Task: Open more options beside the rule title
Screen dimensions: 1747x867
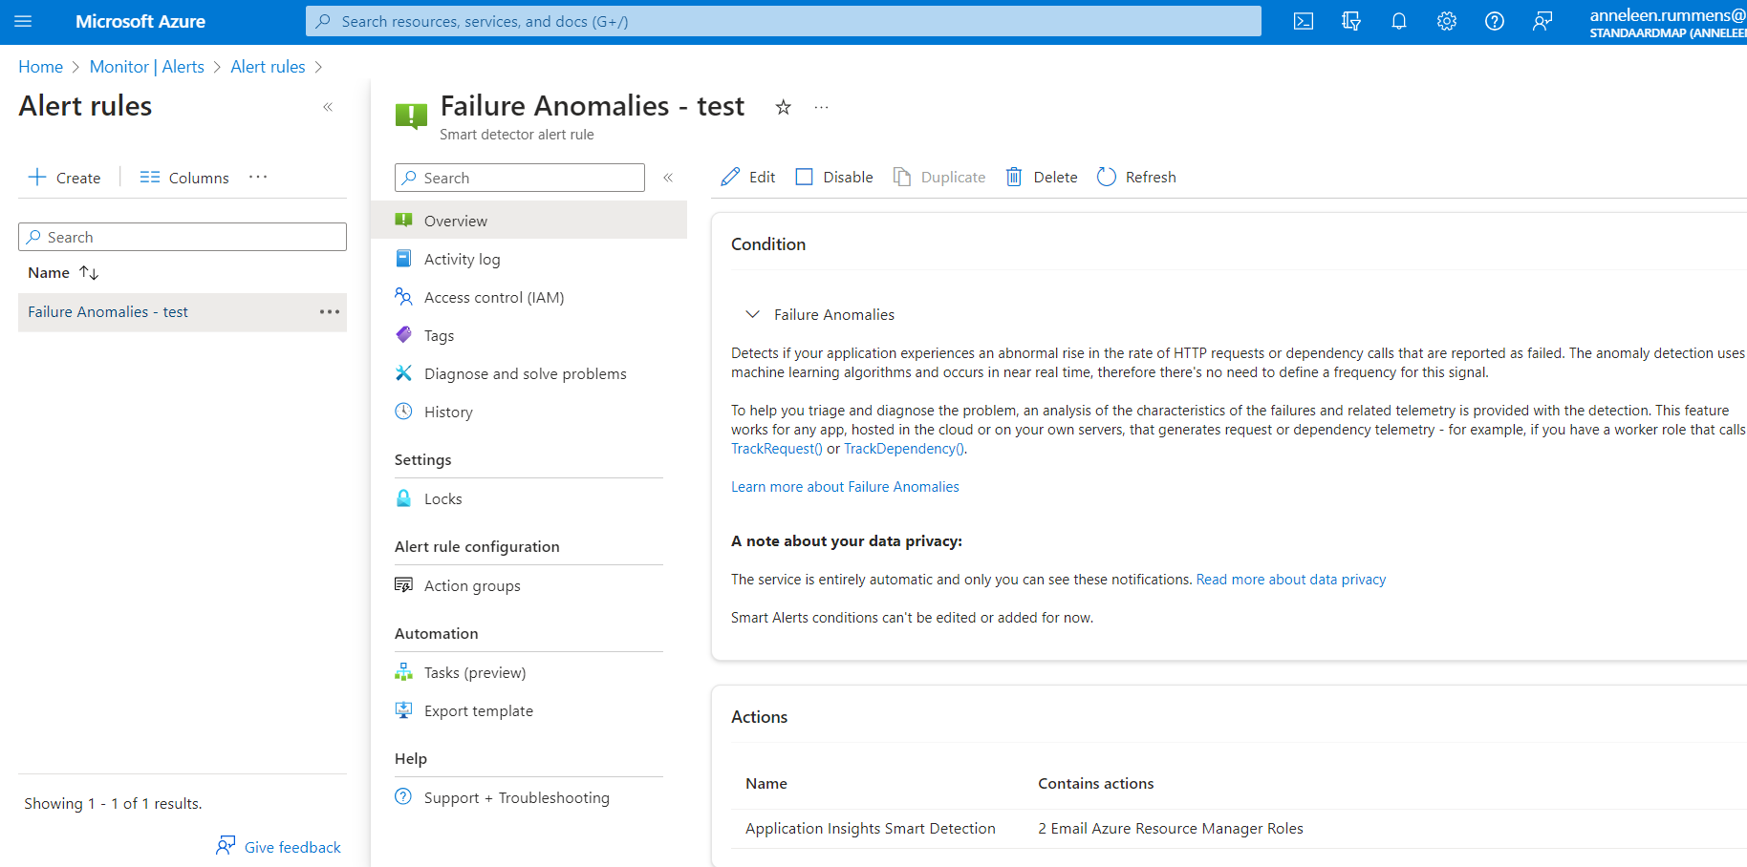Action: coord(821,107)
